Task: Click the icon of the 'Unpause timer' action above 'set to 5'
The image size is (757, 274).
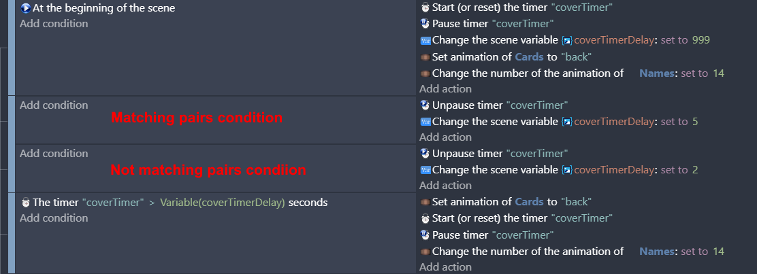Action: tap(425, 105)
